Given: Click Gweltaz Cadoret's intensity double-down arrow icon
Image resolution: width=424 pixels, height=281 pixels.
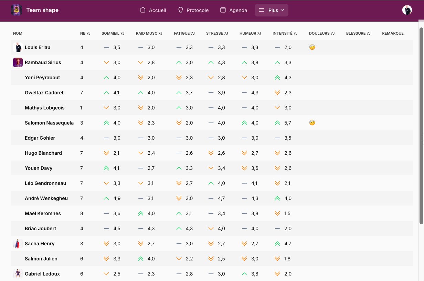Looking at the screenshot, I should pos(277,93).
